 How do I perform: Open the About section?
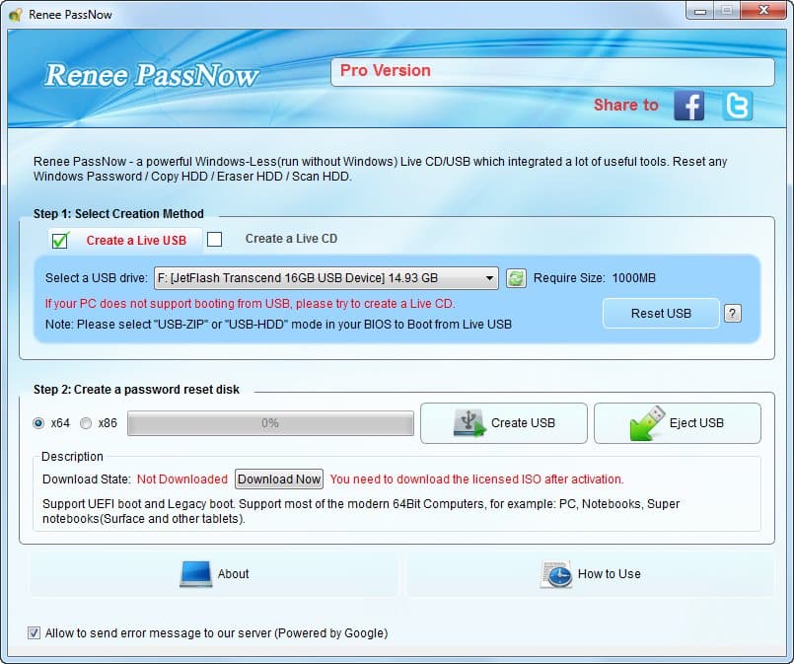pos(214,574)
